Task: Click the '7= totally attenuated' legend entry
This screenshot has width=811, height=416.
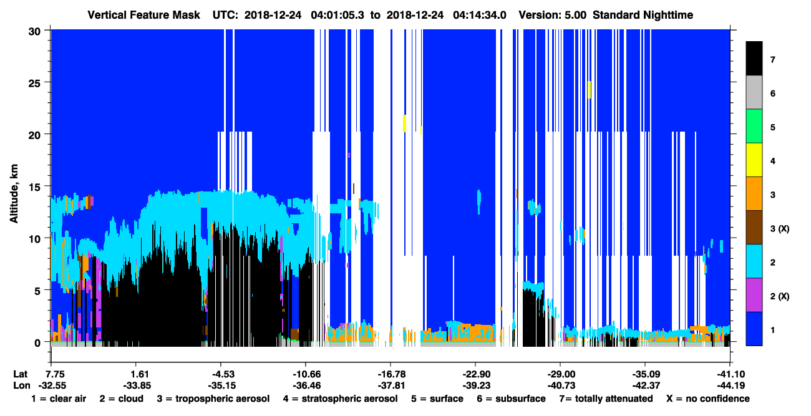Action: [x=607, y=399]
